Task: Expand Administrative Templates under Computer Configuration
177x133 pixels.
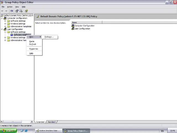Action: tap(5, 27)
